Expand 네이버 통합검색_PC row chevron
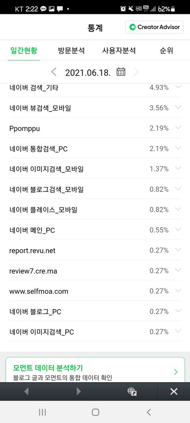Screen dimensions: 190x423 (178, 148)
